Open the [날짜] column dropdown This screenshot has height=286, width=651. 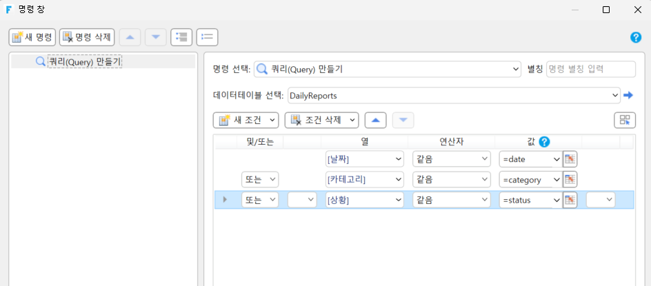click(365, 159)
